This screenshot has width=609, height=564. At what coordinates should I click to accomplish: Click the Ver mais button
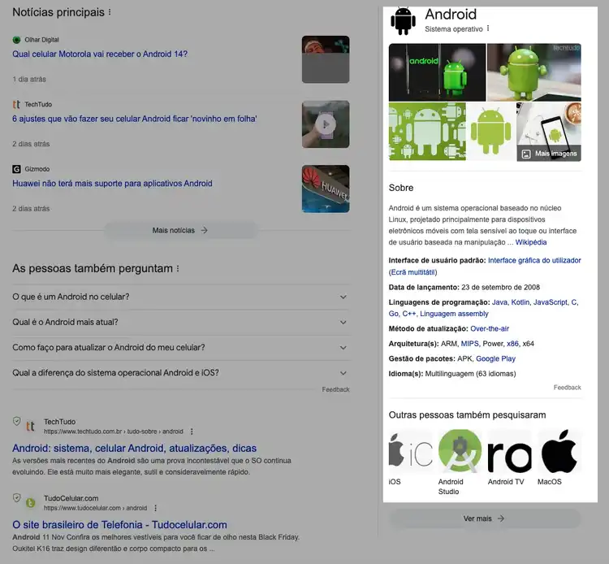(485, 518)
